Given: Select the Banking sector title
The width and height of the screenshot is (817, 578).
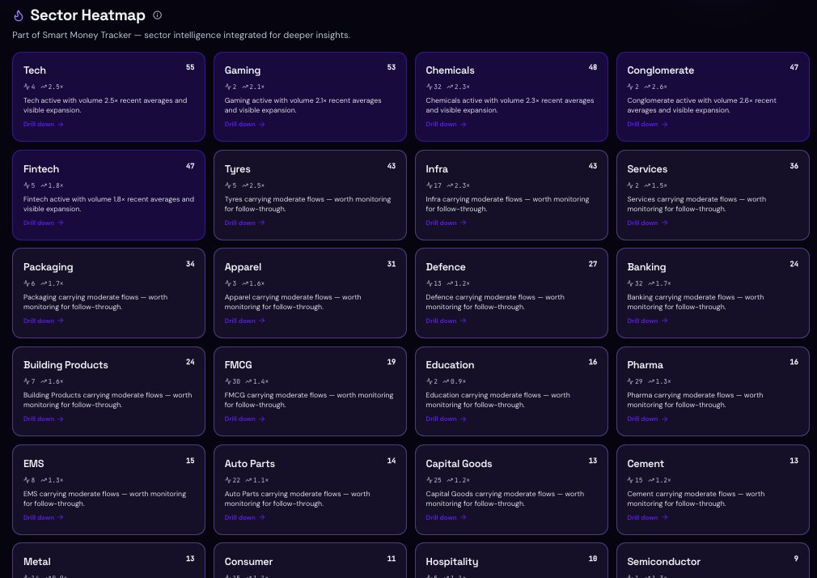Looking at the screenshot, I should (x=646, y=268).
